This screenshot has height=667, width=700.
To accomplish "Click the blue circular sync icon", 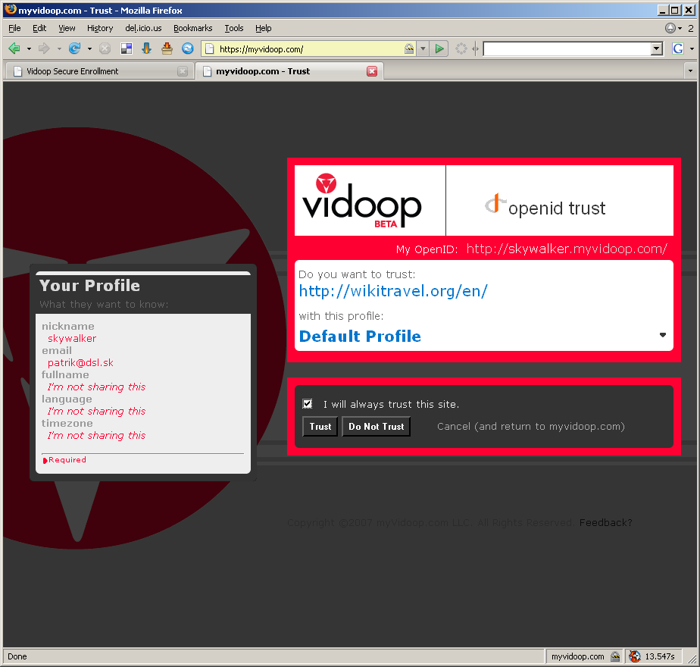I will 188,49.
